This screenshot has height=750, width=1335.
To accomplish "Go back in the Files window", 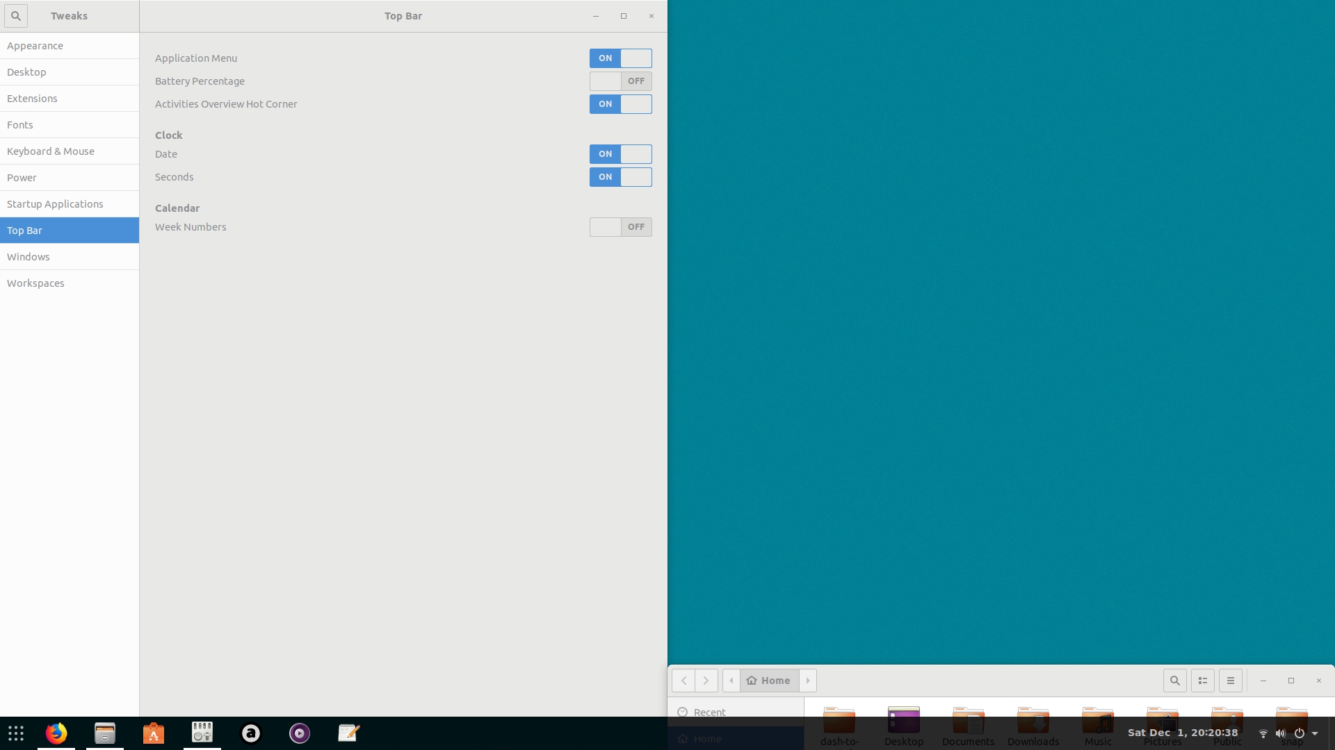I will 683,681.
